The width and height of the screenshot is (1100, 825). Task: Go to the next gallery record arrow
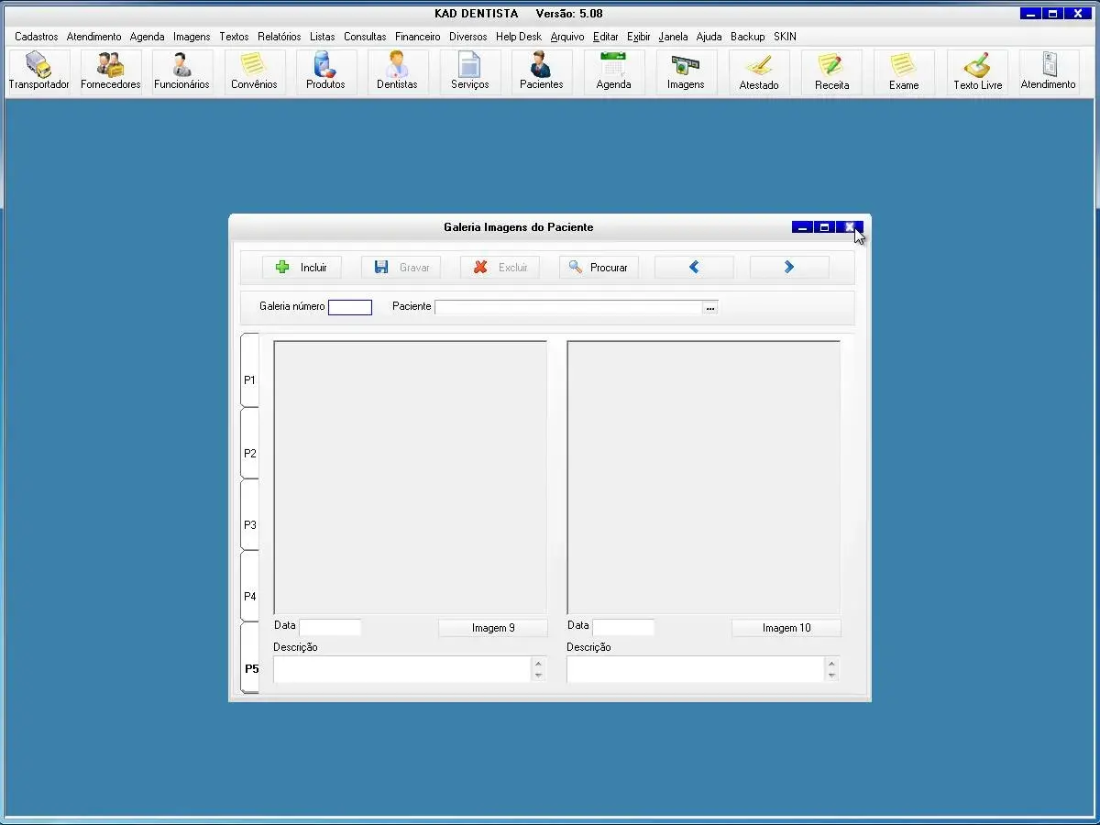tap(789, 267)
